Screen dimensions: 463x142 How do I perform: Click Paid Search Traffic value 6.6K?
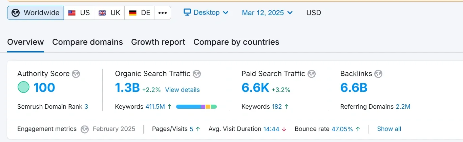tap(255, 88)
